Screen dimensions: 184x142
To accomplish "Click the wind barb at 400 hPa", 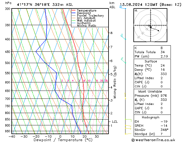I will tap(123, 37).
